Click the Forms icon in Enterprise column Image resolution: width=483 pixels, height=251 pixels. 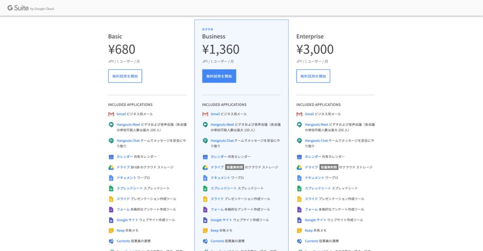[299, 210]
